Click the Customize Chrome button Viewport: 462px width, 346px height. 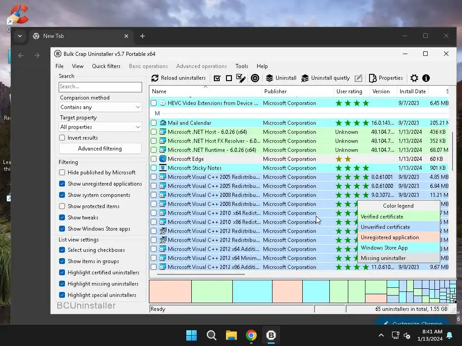(x=412, y=322)
